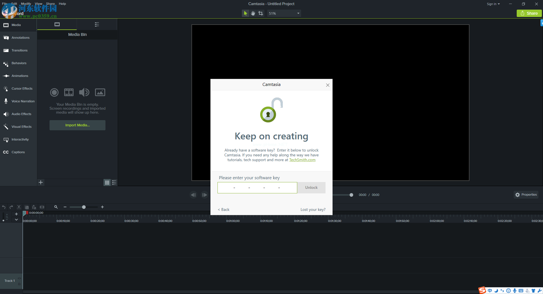Click the undo arrow in timeline toolbar
The image size is (543, 294).
[4, 207]
